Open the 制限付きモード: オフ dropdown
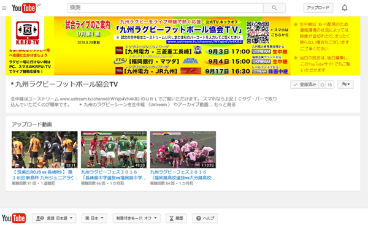This screenshot has height=228, width=368. [137, 218]
